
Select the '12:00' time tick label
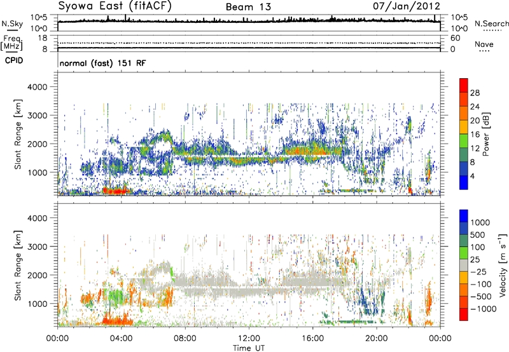click(x=249, y=339)
